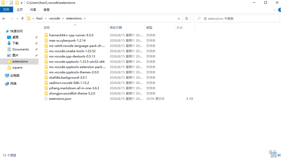The height and width of the screenshot is (158, 281).
Task: Open the square folder in navigation pane
Action: tap(17, 68)
